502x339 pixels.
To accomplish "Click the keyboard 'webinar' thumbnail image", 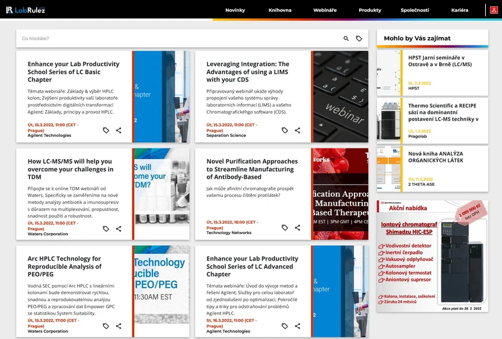I will coord(340,97).
